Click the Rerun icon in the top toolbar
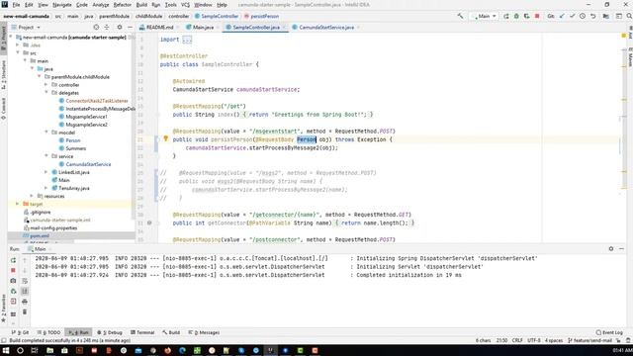This screenshot has width=633, height=356. pyautogui.click(x=505, y=16)
